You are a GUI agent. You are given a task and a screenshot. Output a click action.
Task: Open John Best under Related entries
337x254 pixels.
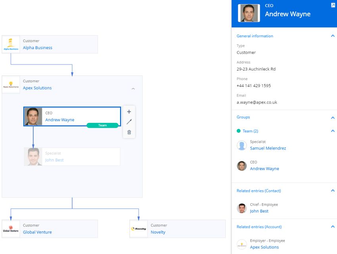coord(259,211)
